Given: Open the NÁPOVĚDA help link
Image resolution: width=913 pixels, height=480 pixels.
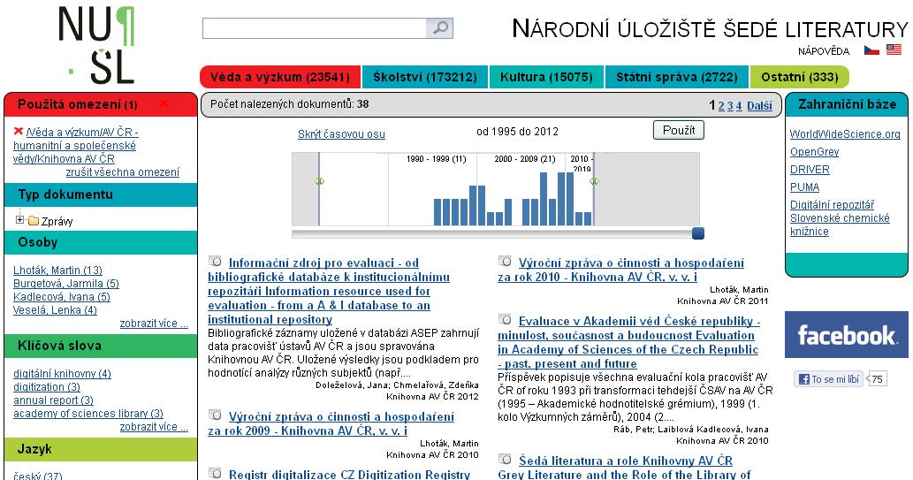Looking at the screenshot, I should (x=824, y=51).
